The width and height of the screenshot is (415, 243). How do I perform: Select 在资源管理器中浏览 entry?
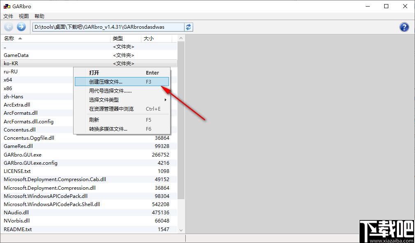tap(122, 109)
